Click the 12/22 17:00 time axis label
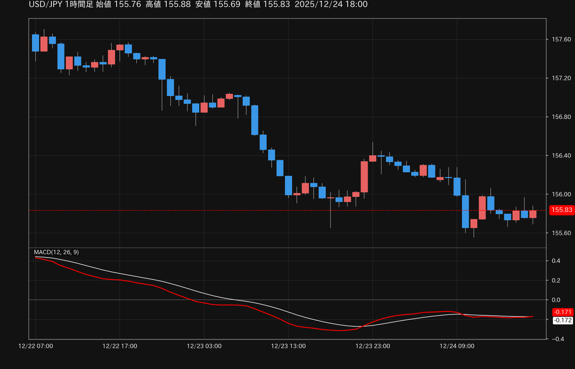The height and width of the screenshot is (369, 575). (x=120, y=346)
